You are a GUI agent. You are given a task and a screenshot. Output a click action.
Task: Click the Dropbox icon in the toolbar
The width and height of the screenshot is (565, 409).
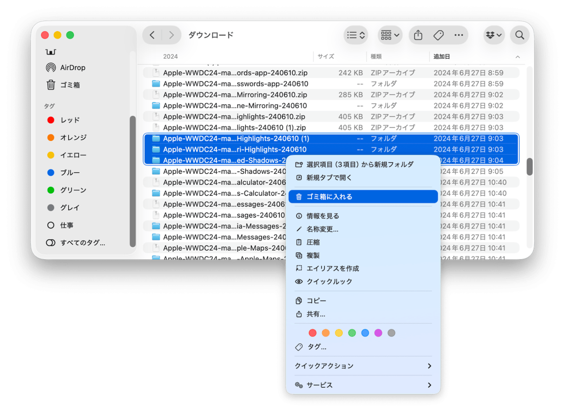click(489, 35)
